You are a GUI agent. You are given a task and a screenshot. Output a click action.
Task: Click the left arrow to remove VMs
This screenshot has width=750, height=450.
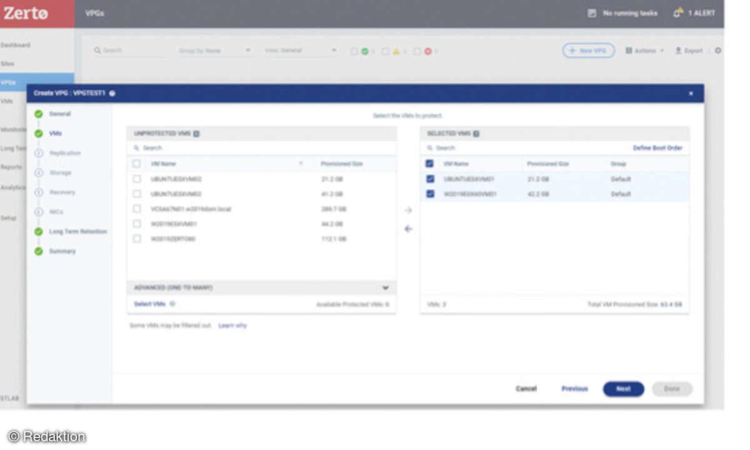[x=408, y=229]
